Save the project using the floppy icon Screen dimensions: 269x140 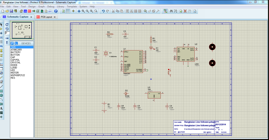[x=11, y=11]
